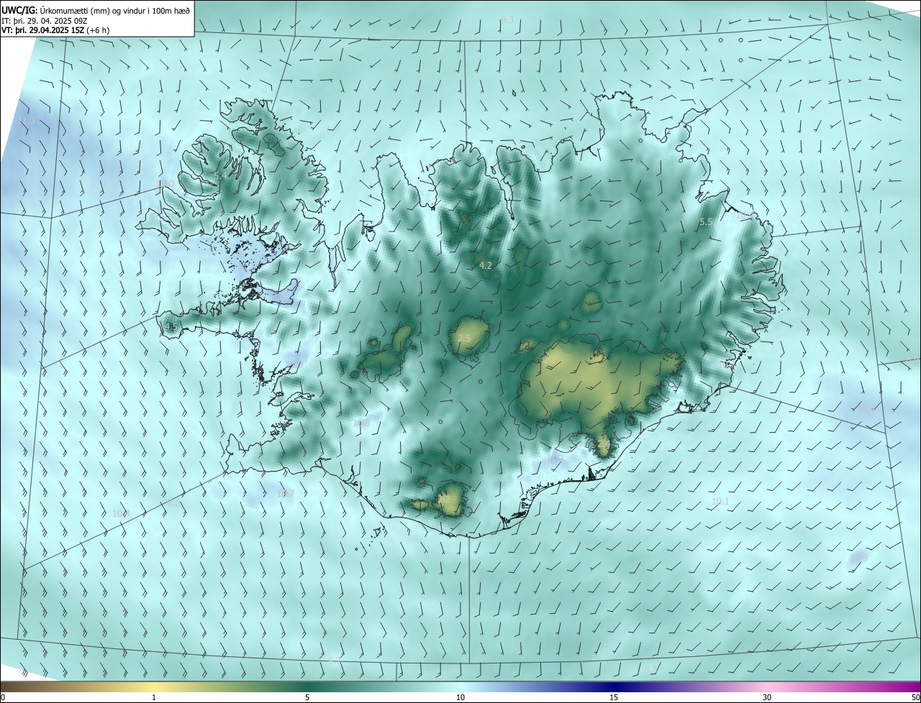Click the colorbar tick label 50
The height and width of the screenshot is (703, 921).
click(x=915, y=697)
